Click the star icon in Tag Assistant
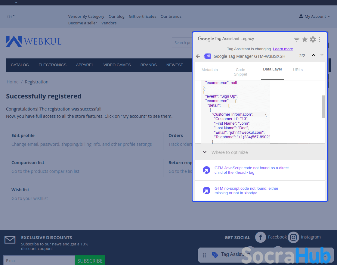Screen dimensions: 337x265 point(305,39)
